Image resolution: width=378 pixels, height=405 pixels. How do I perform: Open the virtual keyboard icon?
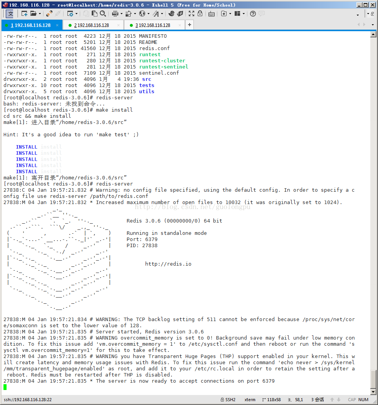pyautogui.click(x=212, y=14)
